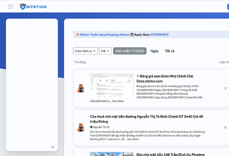Expand Xem thêm on Cho thuê nhà post
The image size is (229, 156).
pos(133,139)
